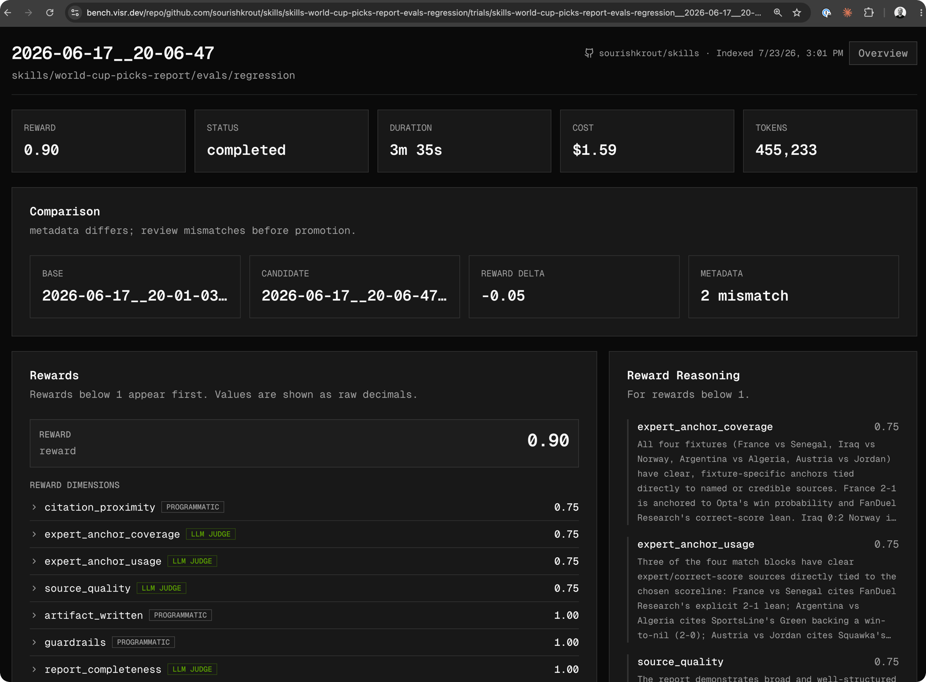The width and height of the screenshot is (926, 682).
Task: Select the COST $1.59 card
Action: tap(647, 141)
